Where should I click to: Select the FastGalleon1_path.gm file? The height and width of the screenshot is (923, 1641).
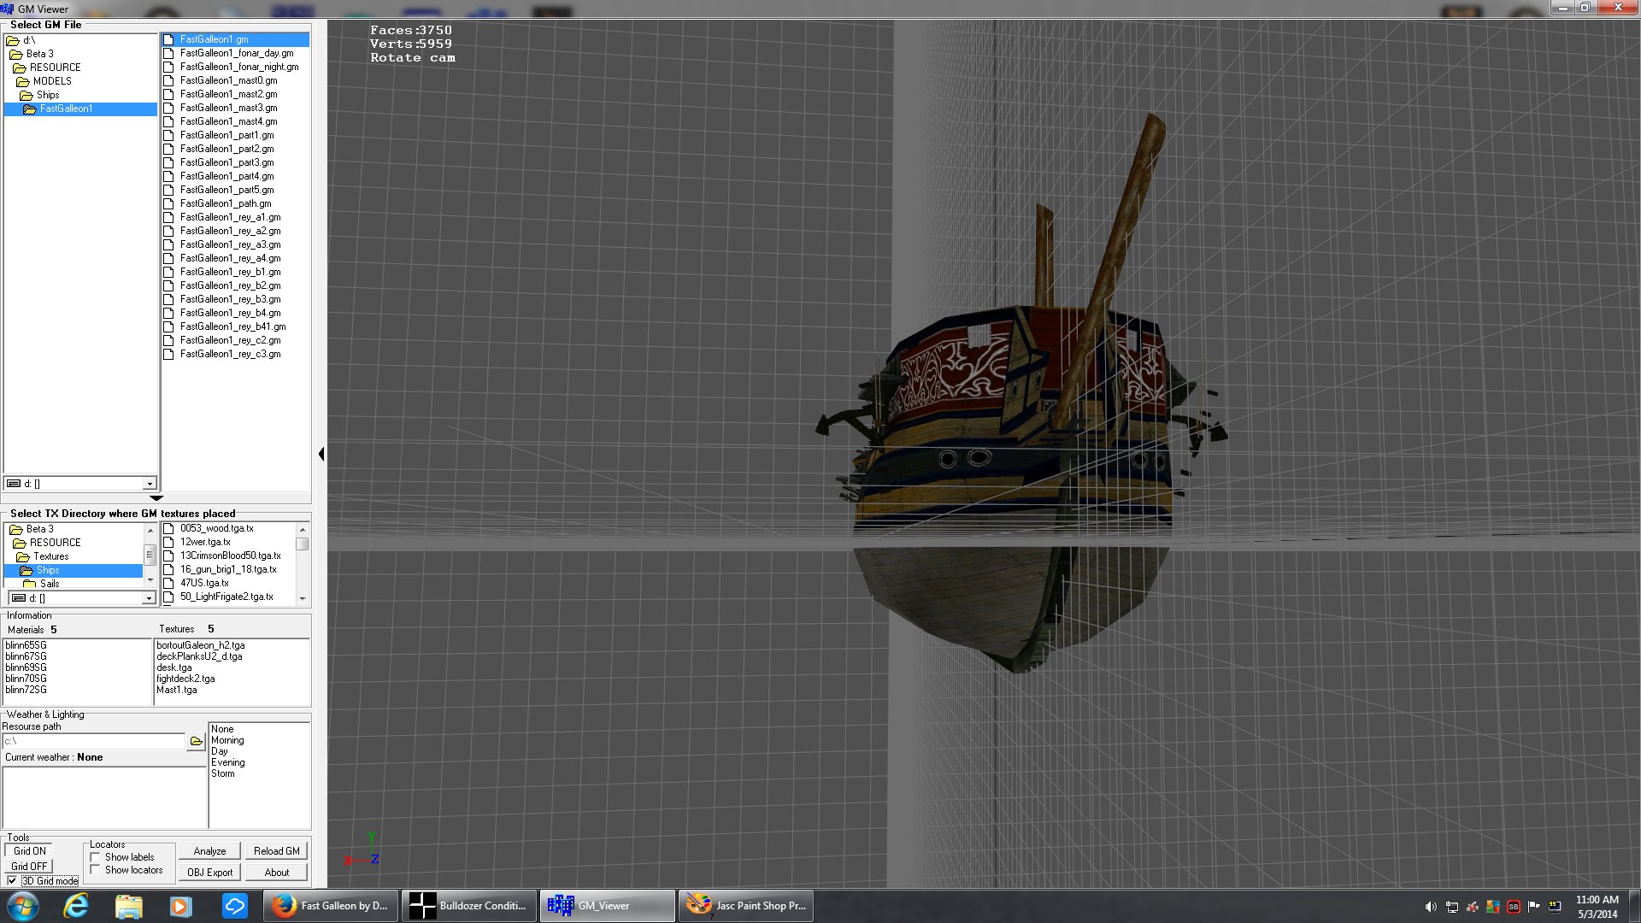(226, 203)
